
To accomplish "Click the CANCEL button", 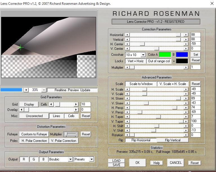I will coord(176,163).
